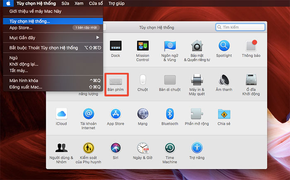Choose App Store… from Apple menu
Viewport: 290px width, 180px height.
pos(53,28)
